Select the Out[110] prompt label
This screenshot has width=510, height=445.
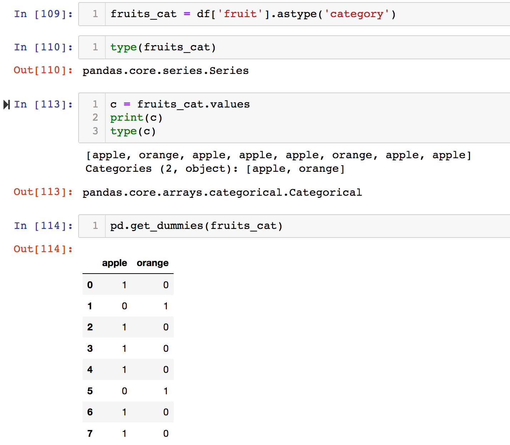coord(43,70)
